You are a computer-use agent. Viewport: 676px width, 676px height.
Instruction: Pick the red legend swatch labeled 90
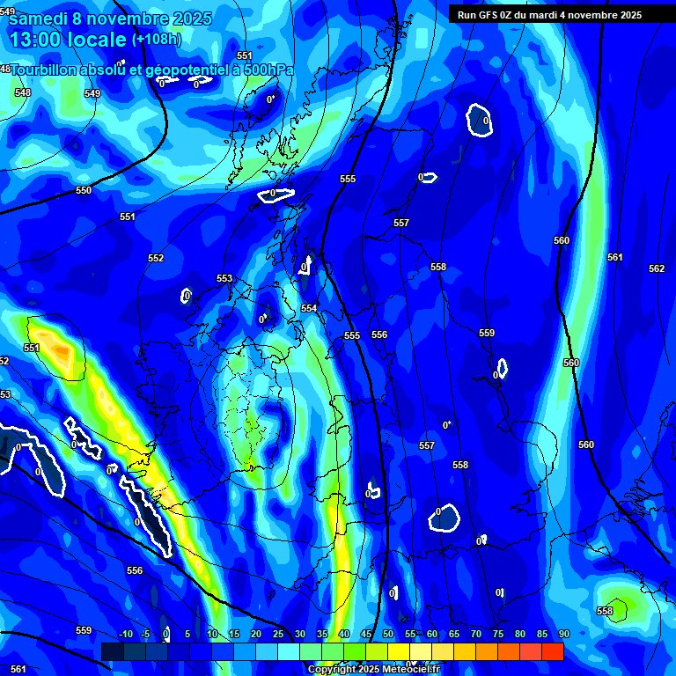pos(553,652)
